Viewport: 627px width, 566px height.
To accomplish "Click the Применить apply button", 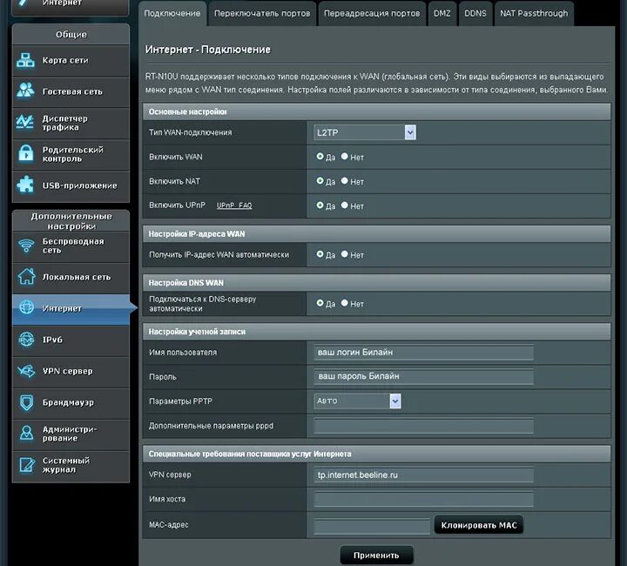I will 376,556.
